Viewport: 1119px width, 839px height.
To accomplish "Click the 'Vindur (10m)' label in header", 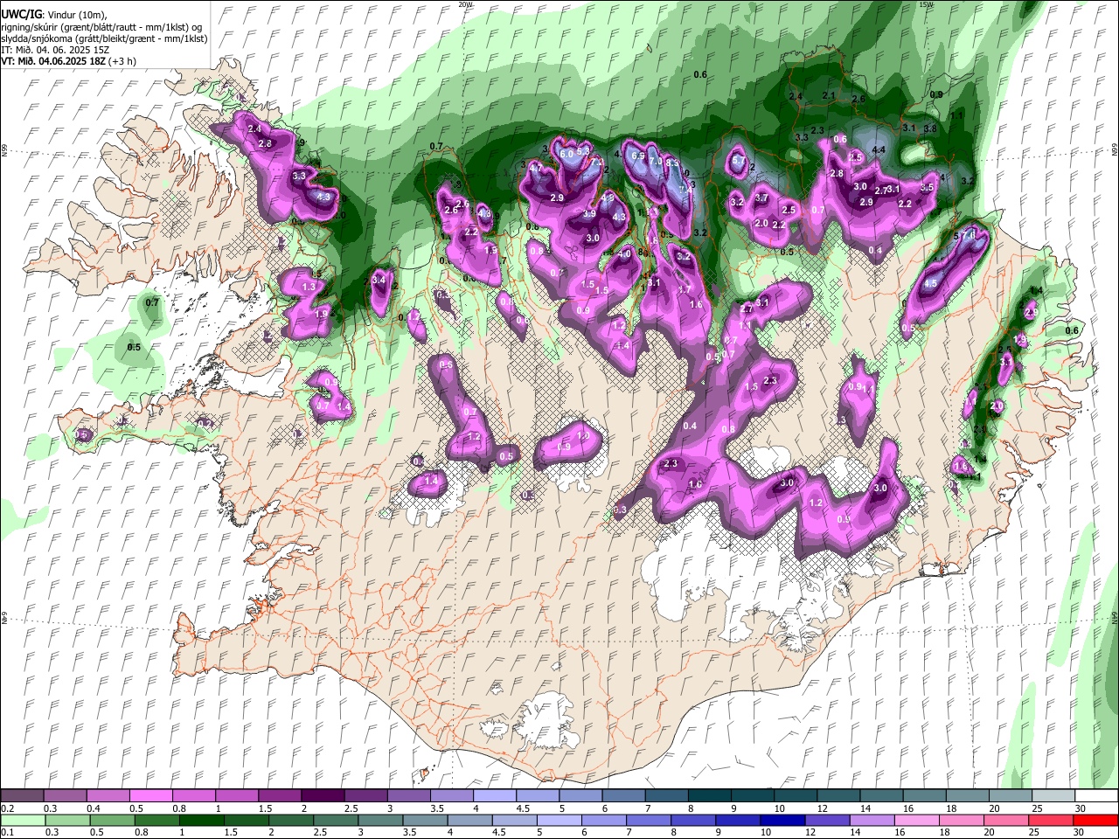I will pyautogui.click(x=75, y=15).
